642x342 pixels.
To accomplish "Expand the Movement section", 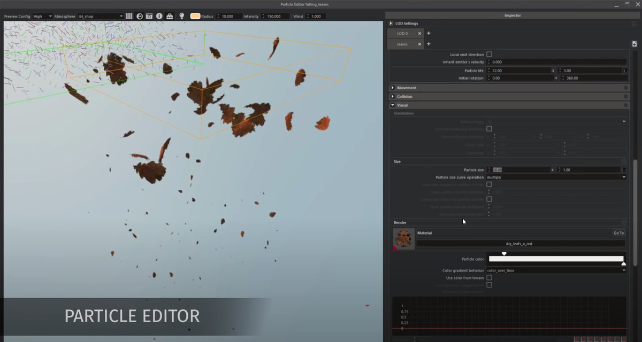I will pos(393,88).
